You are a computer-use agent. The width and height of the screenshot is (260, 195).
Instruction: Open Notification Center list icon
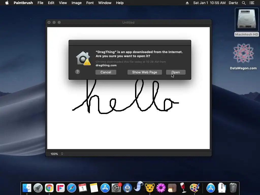click(x=252, y=3)
